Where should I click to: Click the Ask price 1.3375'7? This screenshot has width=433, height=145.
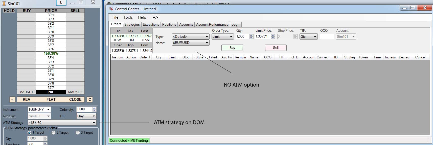132,36
